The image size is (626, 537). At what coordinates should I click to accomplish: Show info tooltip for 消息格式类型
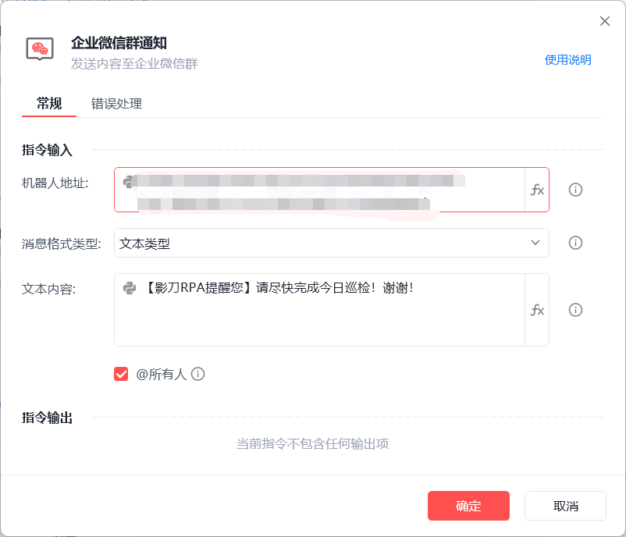(576, 243)
